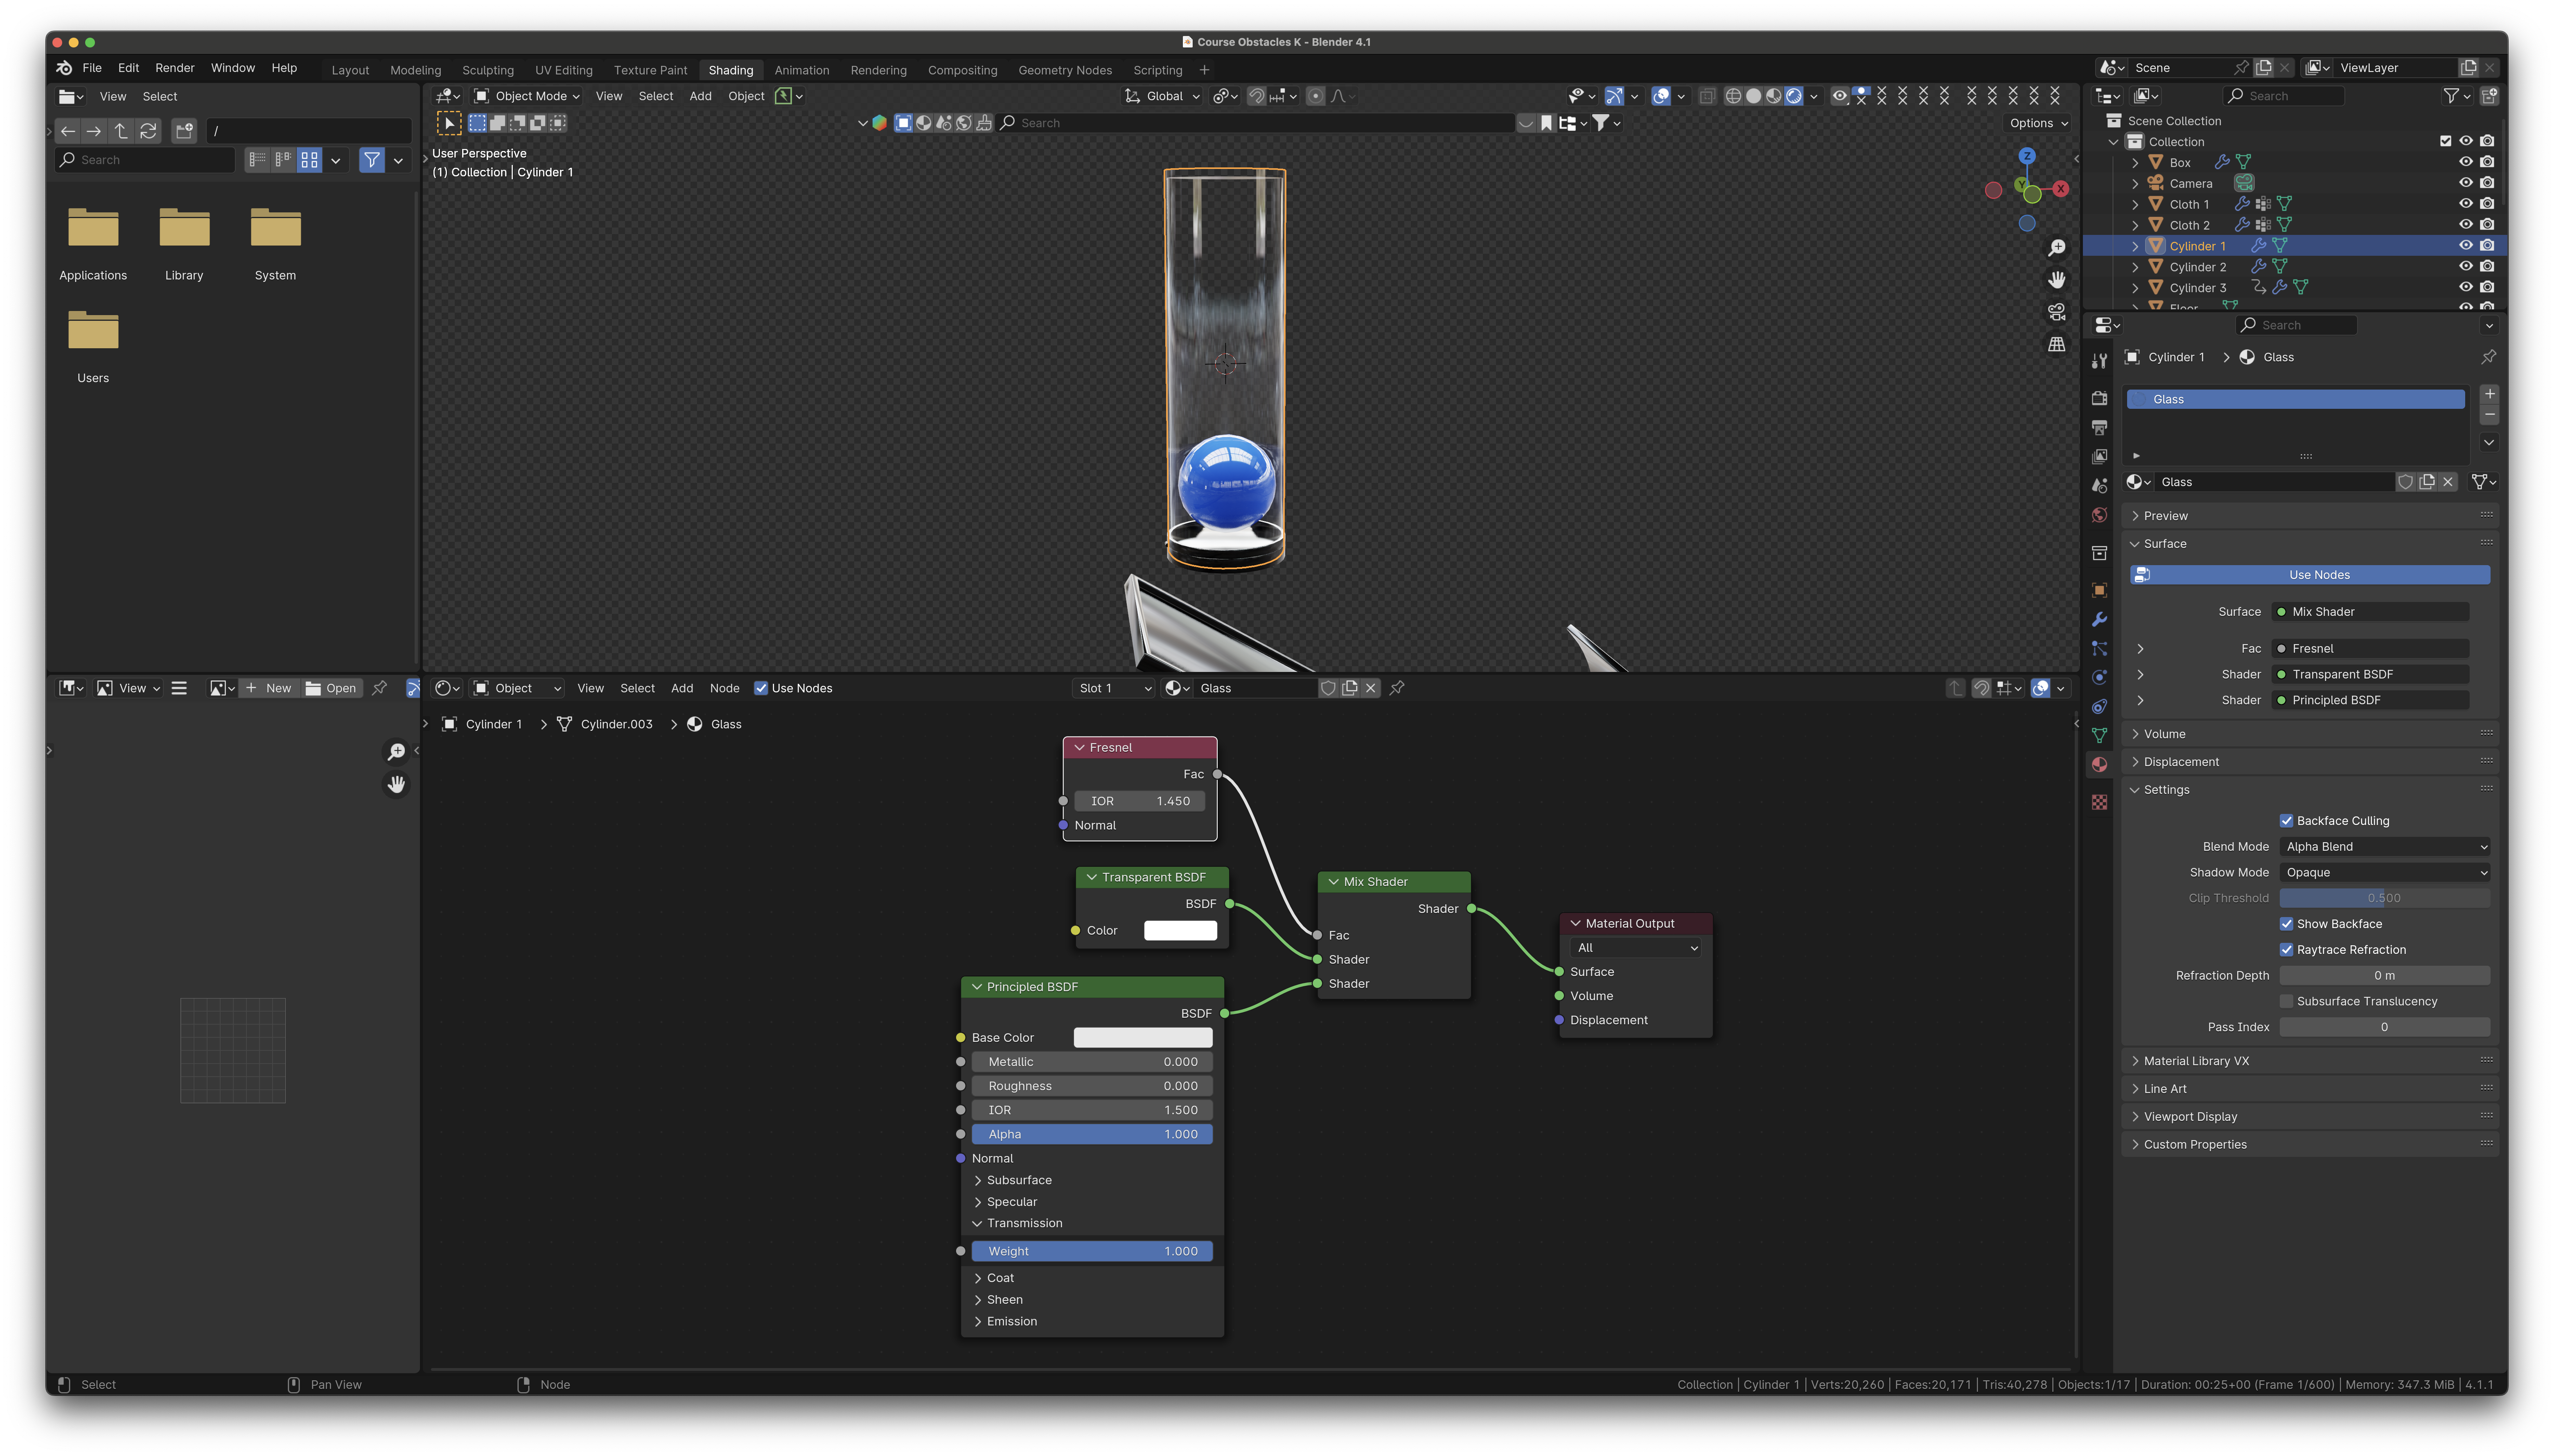Adjust the Roughness slider on Principled BSDF
Image resolution: width=2554 pixels, height=1456 pixels.
point(1092,1086)
